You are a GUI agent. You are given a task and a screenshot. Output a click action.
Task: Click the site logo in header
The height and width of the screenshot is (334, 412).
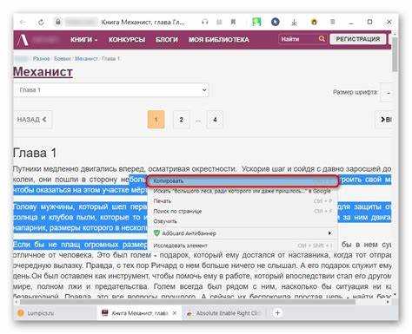(23, 40)
